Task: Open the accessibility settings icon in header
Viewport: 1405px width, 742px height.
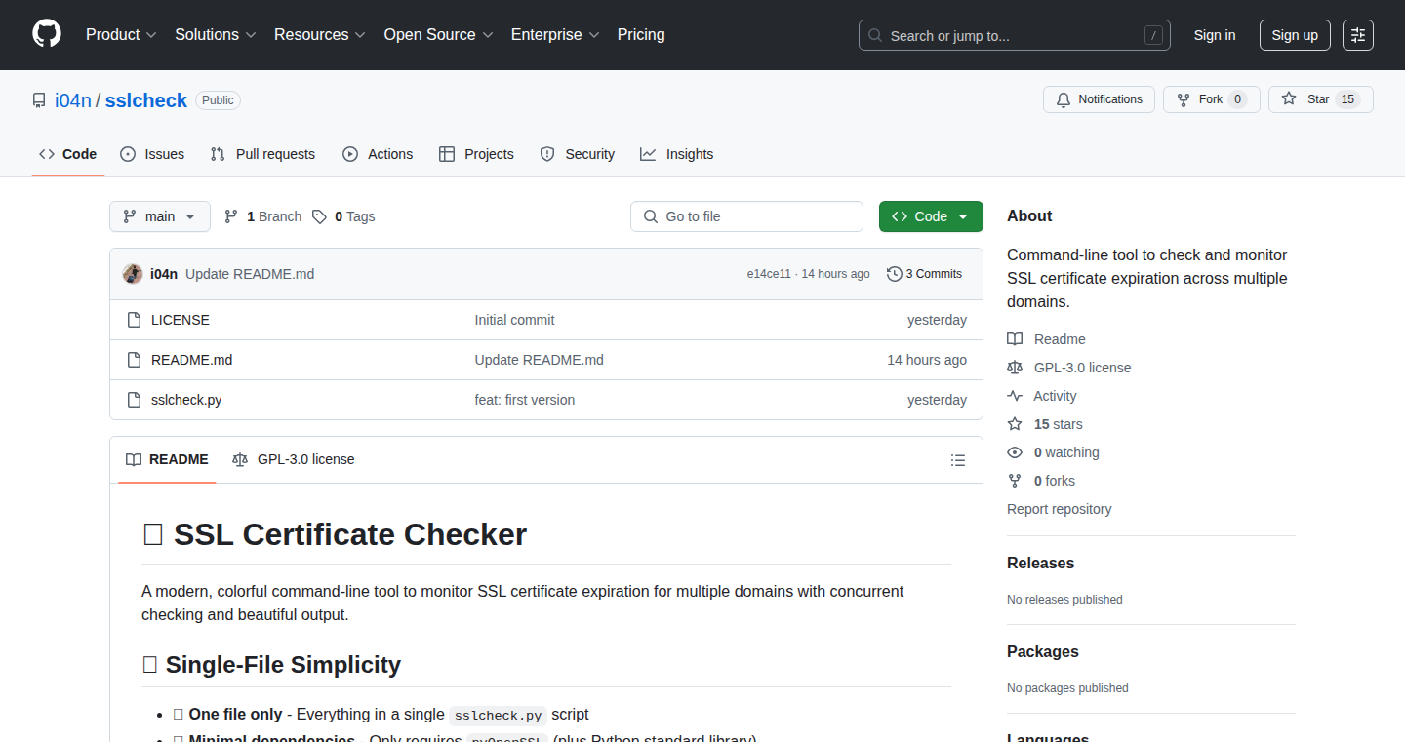Action: [1358, 35]
